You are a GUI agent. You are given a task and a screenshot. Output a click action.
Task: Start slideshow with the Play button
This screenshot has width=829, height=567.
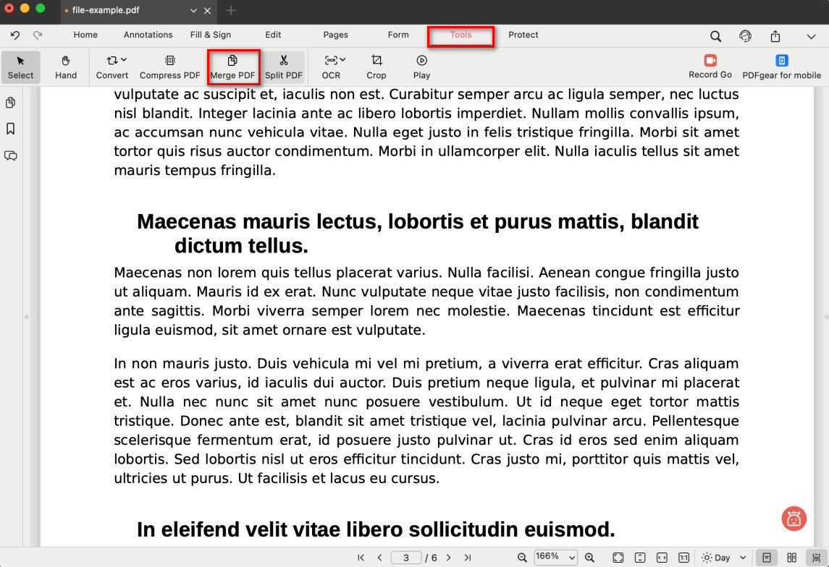tap(421, 67)
